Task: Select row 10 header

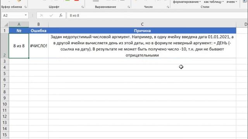Action: coord(4,104)
